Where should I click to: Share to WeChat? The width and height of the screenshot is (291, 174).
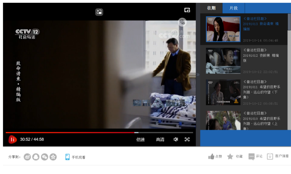(x=44, y=157)
